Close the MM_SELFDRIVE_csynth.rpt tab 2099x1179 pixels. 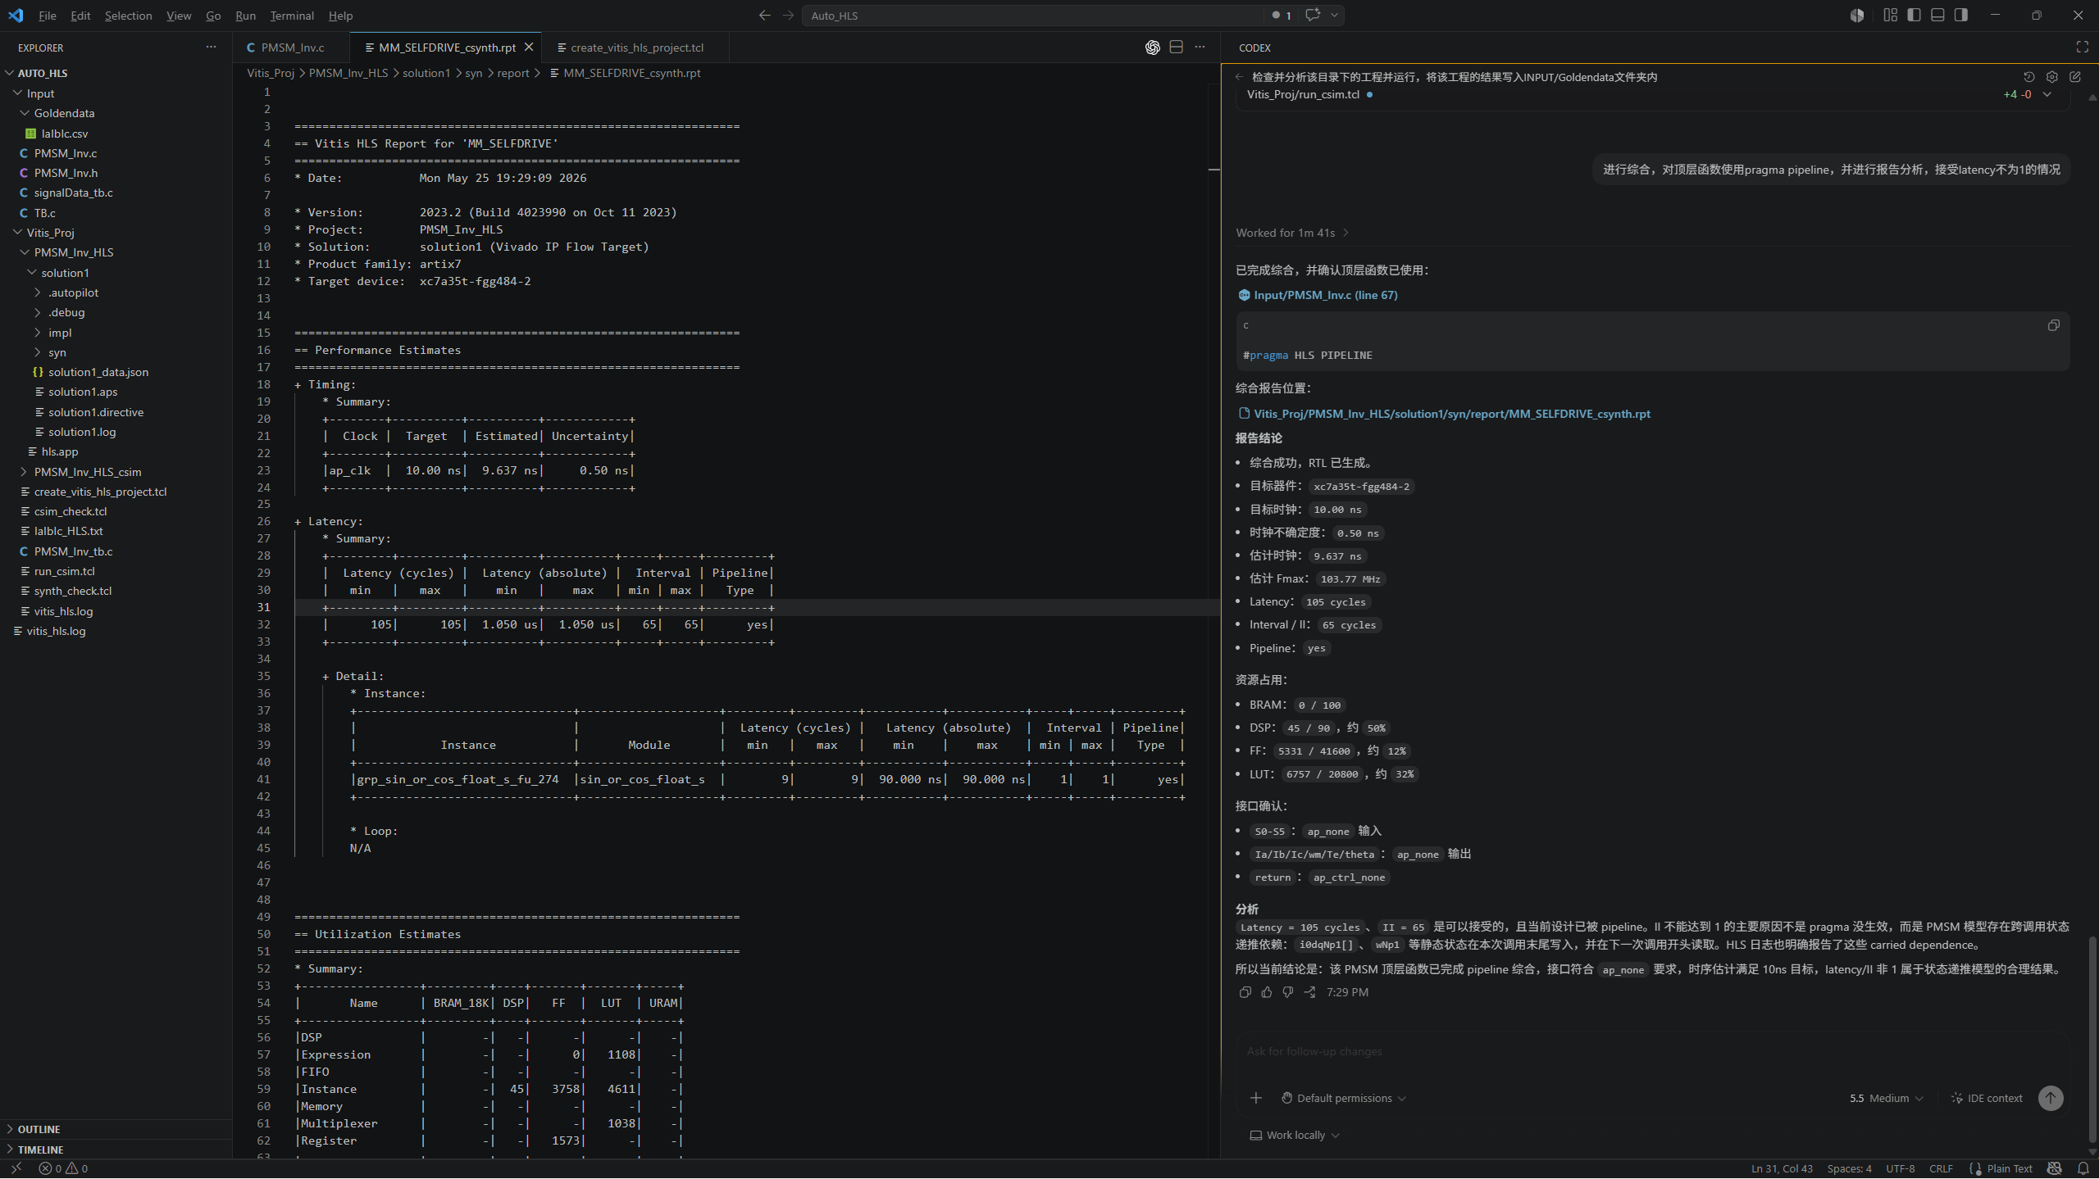coord(529,48)
